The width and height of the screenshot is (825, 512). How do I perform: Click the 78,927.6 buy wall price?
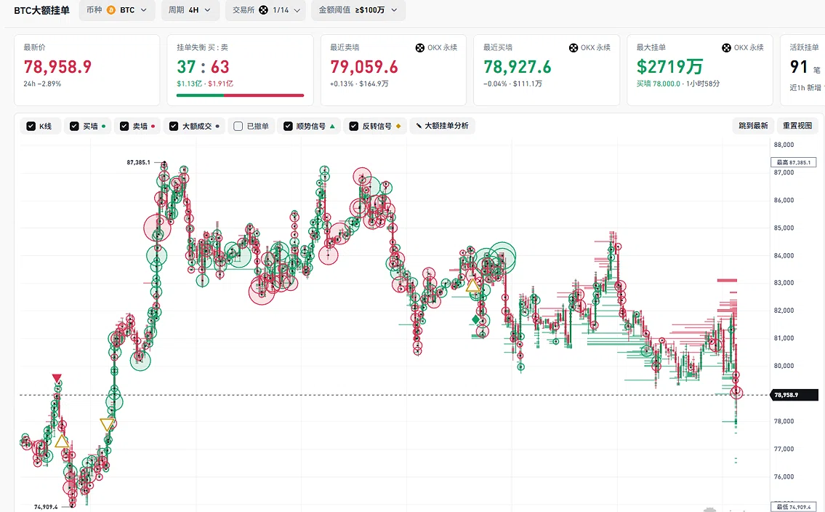coord(518,67)
